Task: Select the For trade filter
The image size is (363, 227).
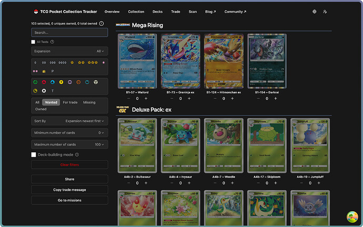Action: click(x=70, y=102)
